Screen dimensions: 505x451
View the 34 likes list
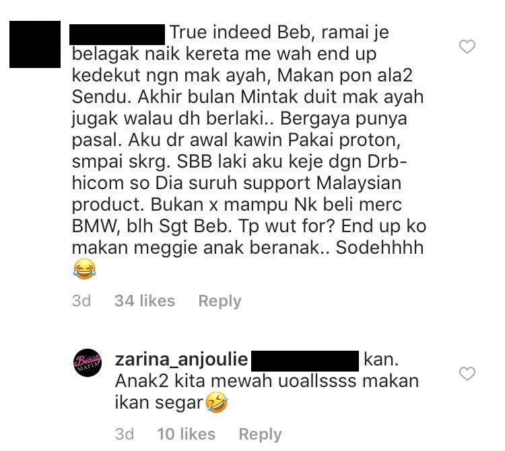click(145, 301)
